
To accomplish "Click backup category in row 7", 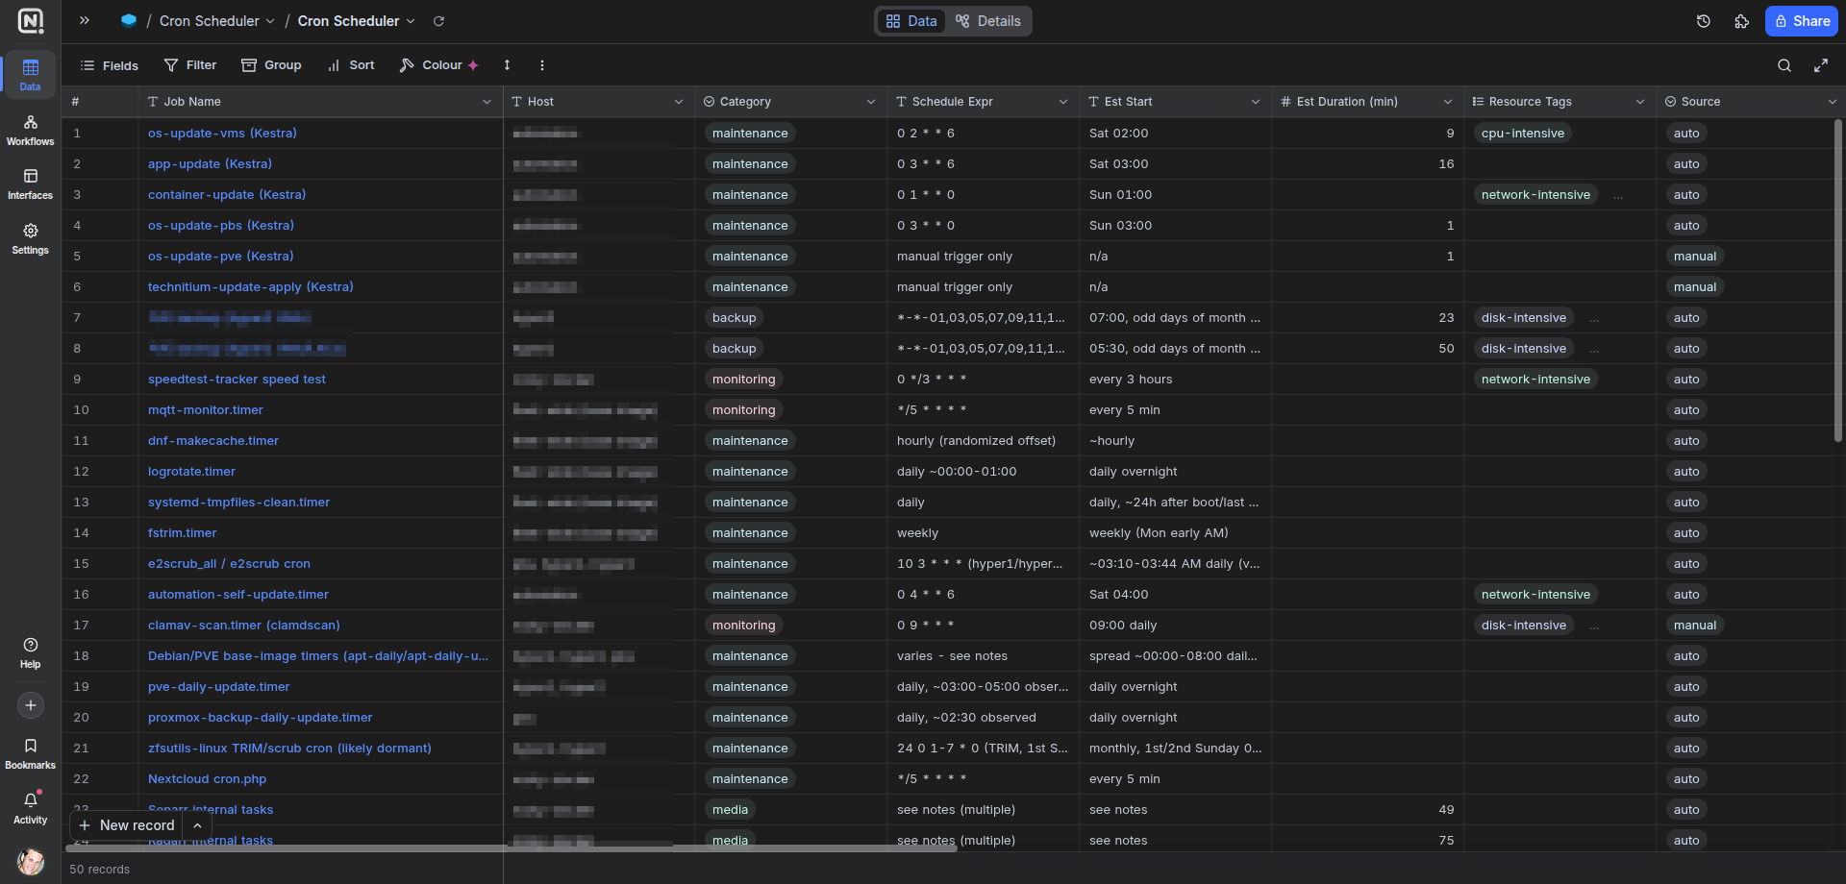I will [x=735, y=318].
